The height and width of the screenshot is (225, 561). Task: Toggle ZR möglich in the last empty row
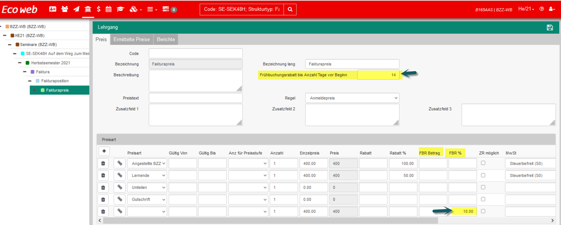(483, 211)
